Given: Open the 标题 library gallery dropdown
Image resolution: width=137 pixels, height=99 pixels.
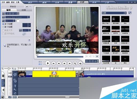Looking at the screenshot, I should point(125,13).
